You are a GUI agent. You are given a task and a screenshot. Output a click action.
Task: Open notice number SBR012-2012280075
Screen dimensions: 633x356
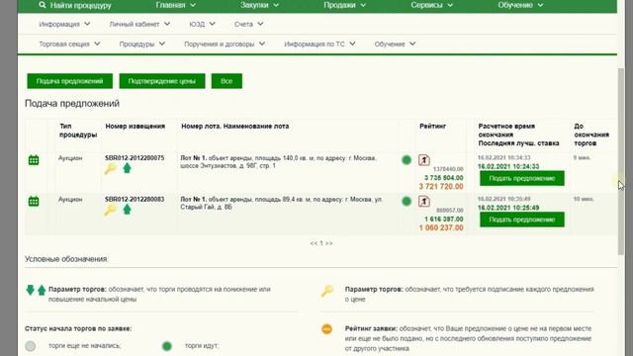(135, 158)
